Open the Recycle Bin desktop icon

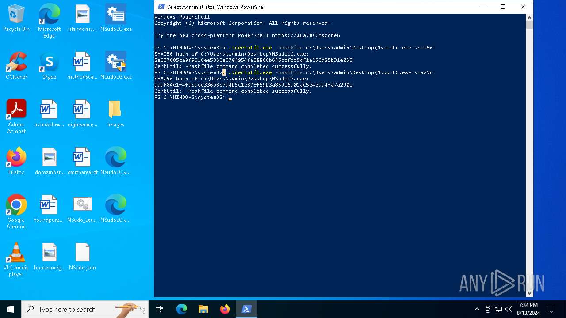click(16, 19)
